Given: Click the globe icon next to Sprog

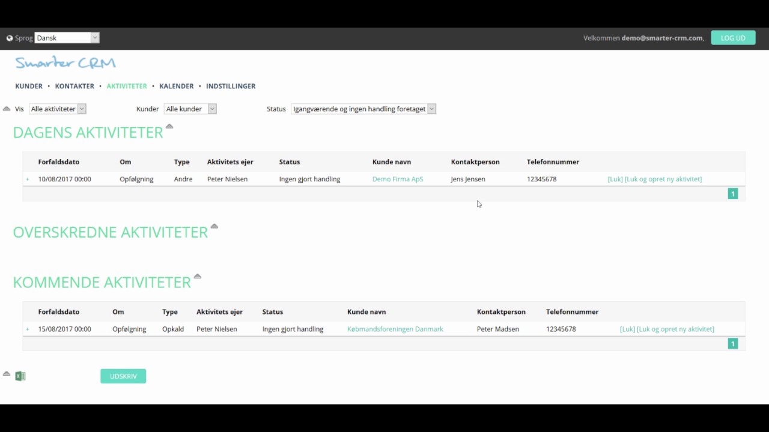Looking at the screenshot, I should (x=10, y=38).
